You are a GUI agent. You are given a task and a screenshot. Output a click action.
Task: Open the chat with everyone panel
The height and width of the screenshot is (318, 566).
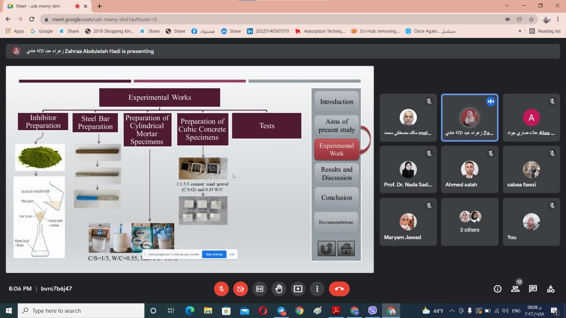(533, 289)
